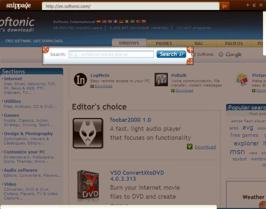The height and width of the screenshot is (209, 266).
Task: Open the foobar2000 1.0 title link
Action: coord(130,120)
